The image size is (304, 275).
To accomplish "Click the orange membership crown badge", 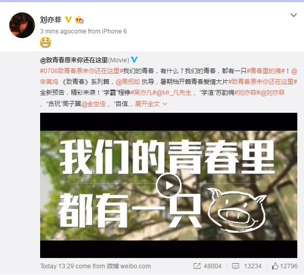I will [x=79, y=20].
